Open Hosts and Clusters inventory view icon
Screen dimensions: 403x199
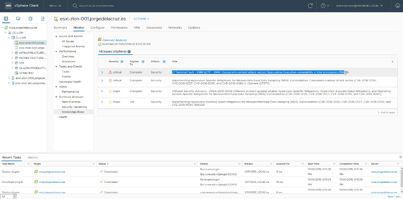(6, 19)
